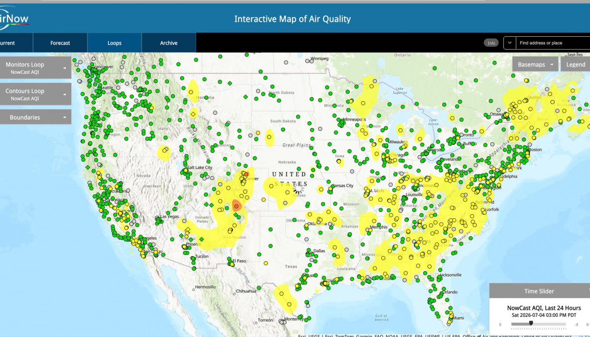Viewport: 590px width, 337px height.
Task: Switch to the Loops tab
Action: 114,43
